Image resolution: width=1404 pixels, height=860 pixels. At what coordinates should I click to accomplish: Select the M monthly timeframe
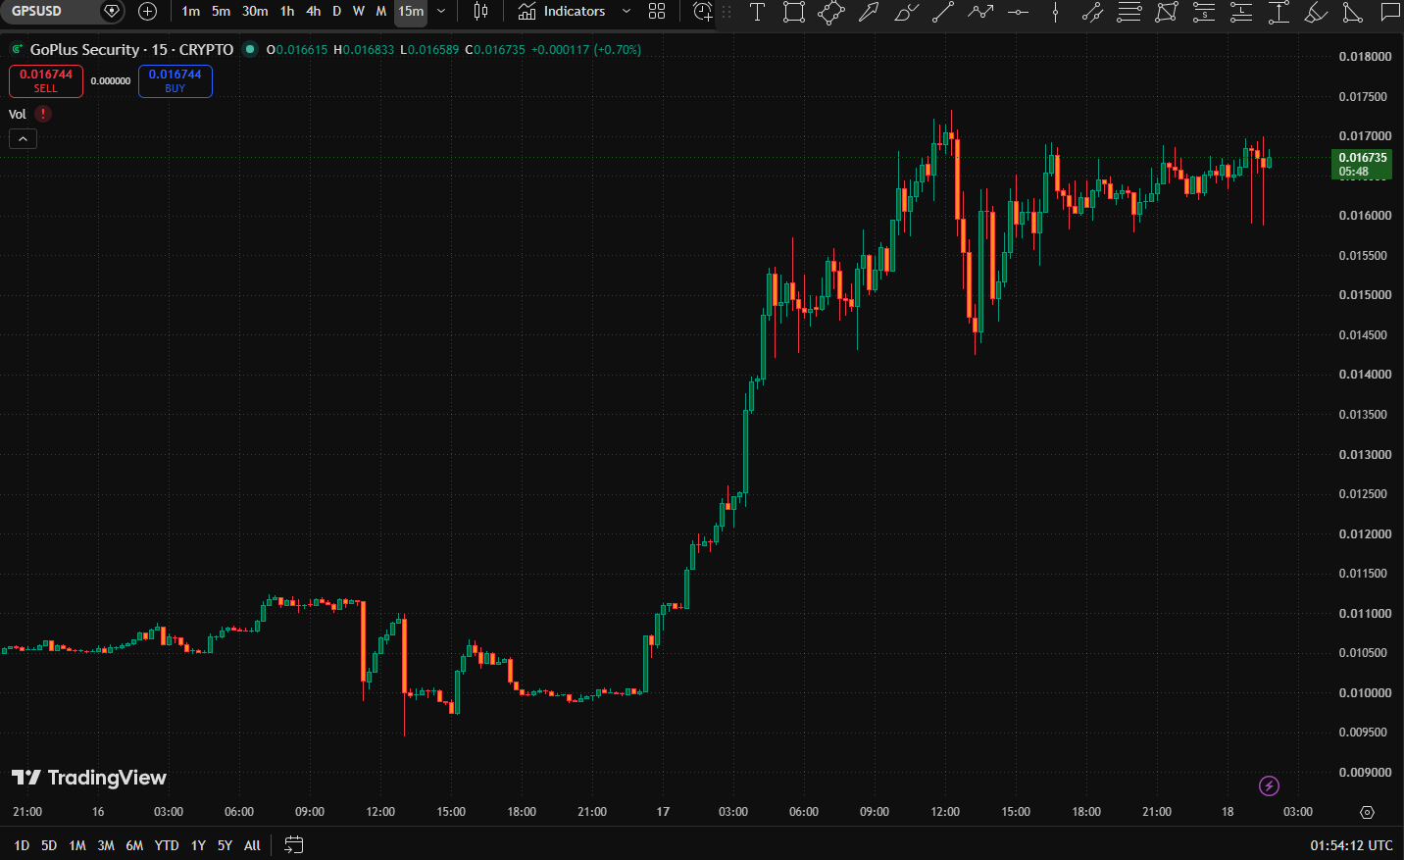tap(381, 12)
